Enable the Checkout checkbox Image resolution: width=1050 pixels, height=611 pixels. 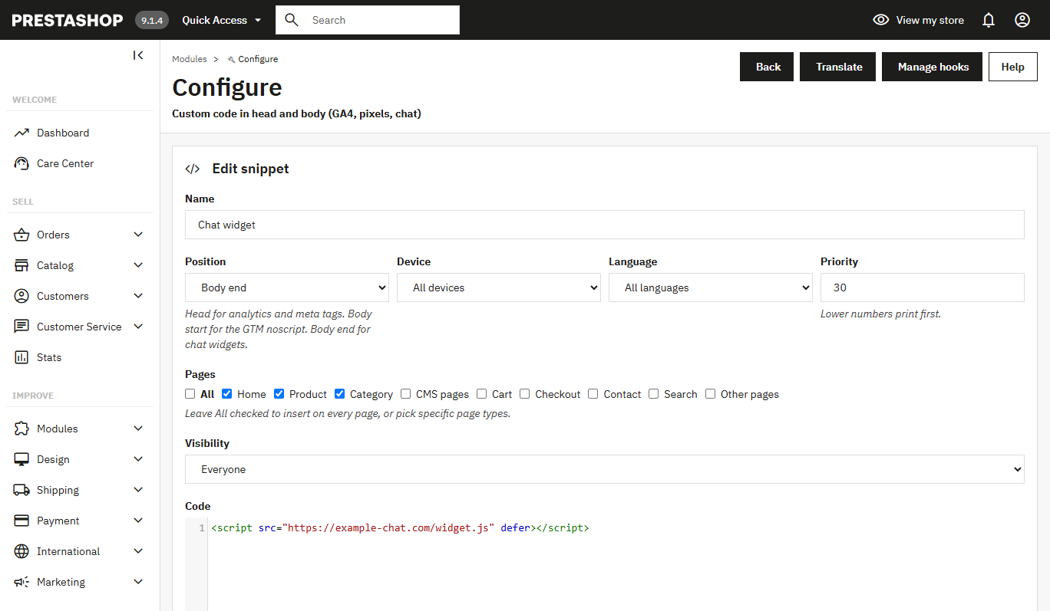click(524, 394)
